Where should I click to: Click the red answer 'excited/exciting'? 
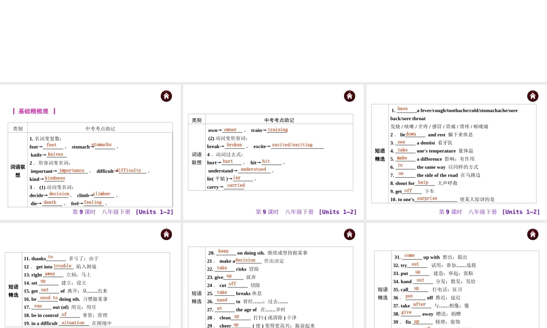pos(292,145)
